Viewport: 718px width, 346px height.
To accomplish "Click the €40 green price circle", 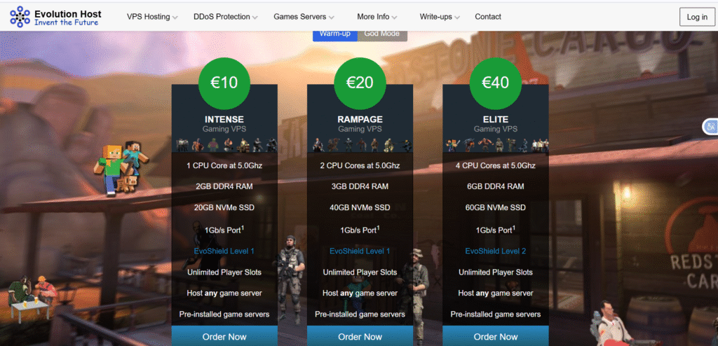I will click(496, 83).
